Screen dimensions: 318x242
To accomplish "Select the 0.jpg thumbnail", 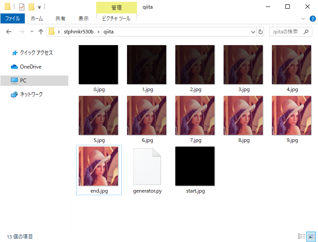I will (x=98, y=65).
